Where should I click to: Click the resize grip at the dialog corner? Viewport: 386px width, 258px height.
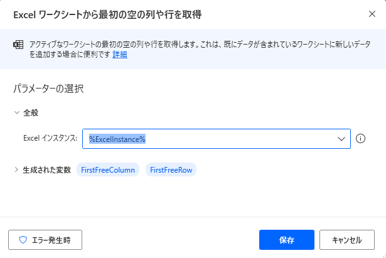point(383,255)
